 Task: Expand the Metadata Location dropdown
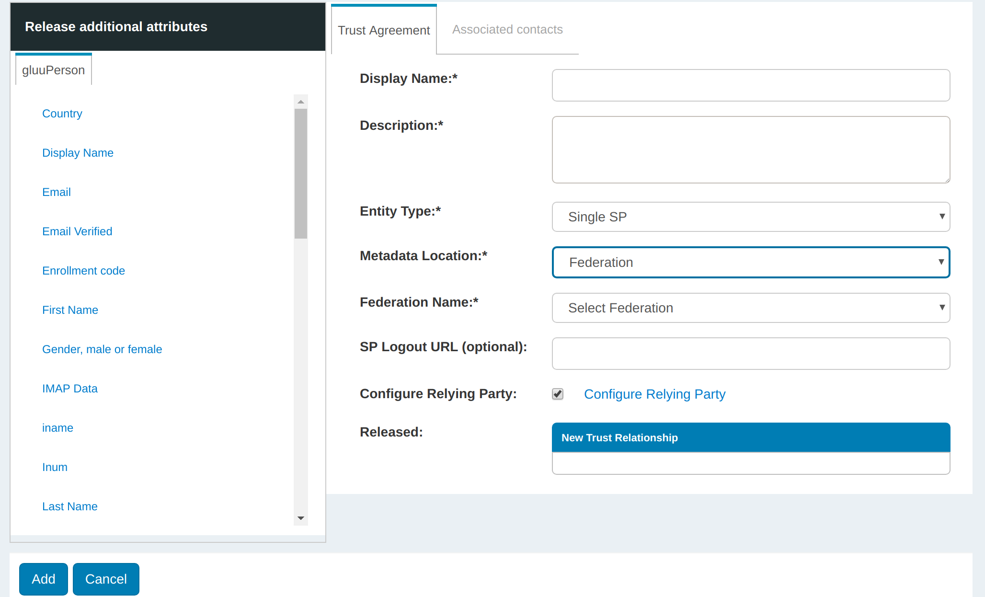751,262
